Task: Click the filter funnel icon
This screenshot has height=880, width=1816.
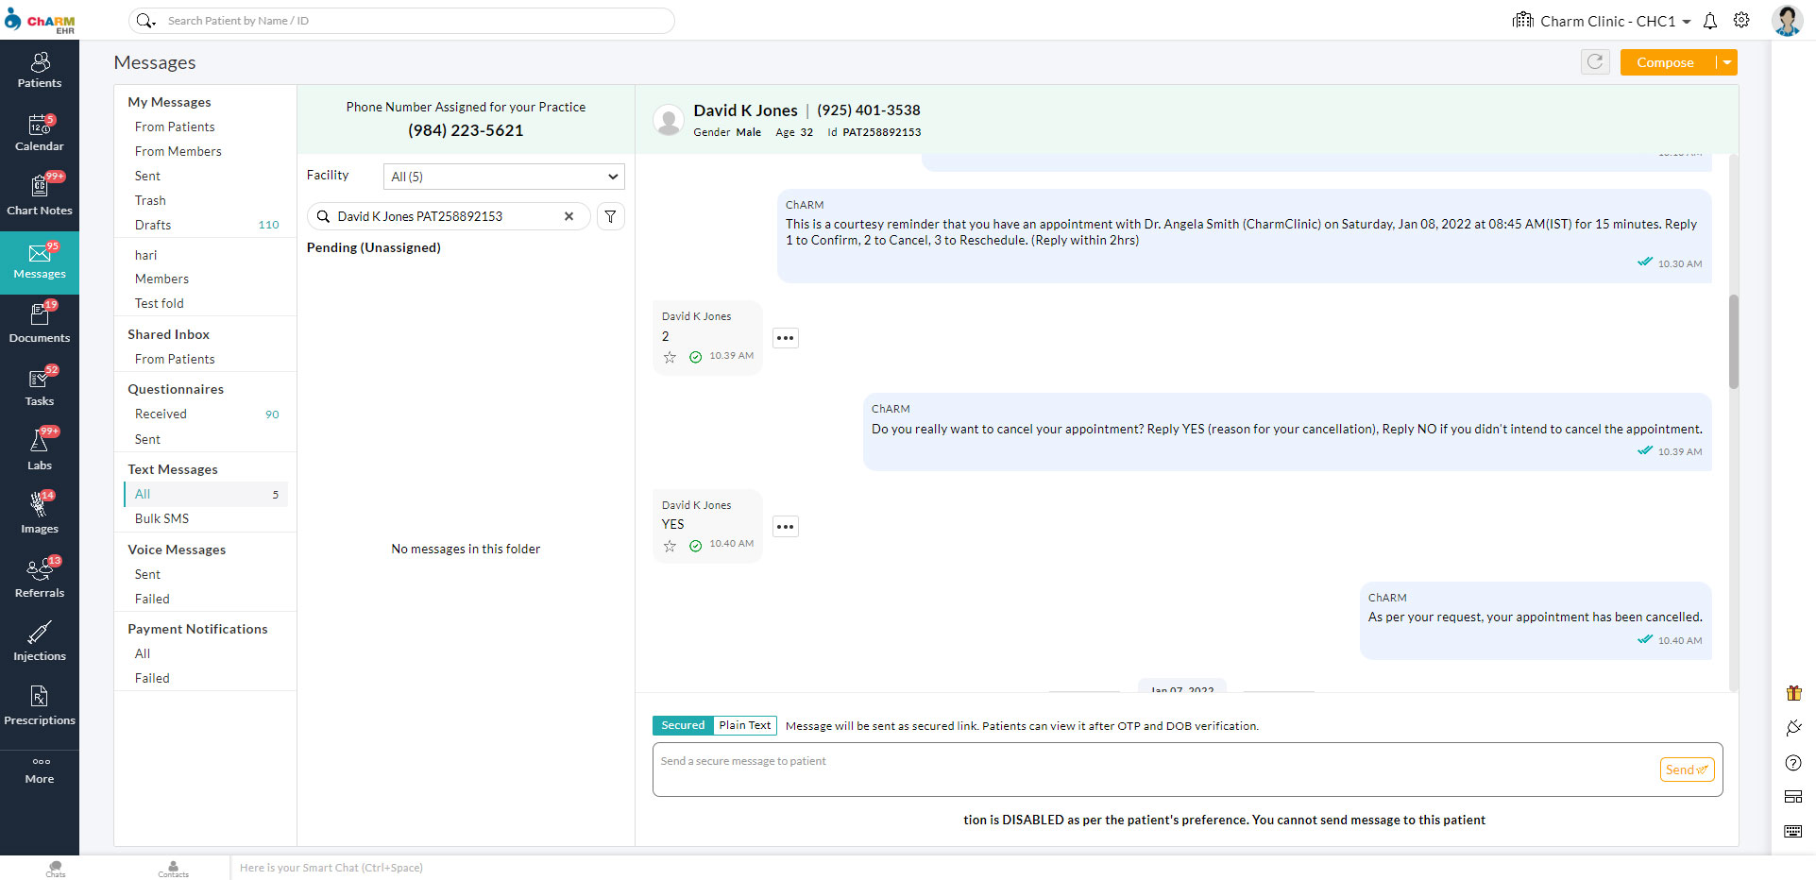Action: (x=611, y=216)
